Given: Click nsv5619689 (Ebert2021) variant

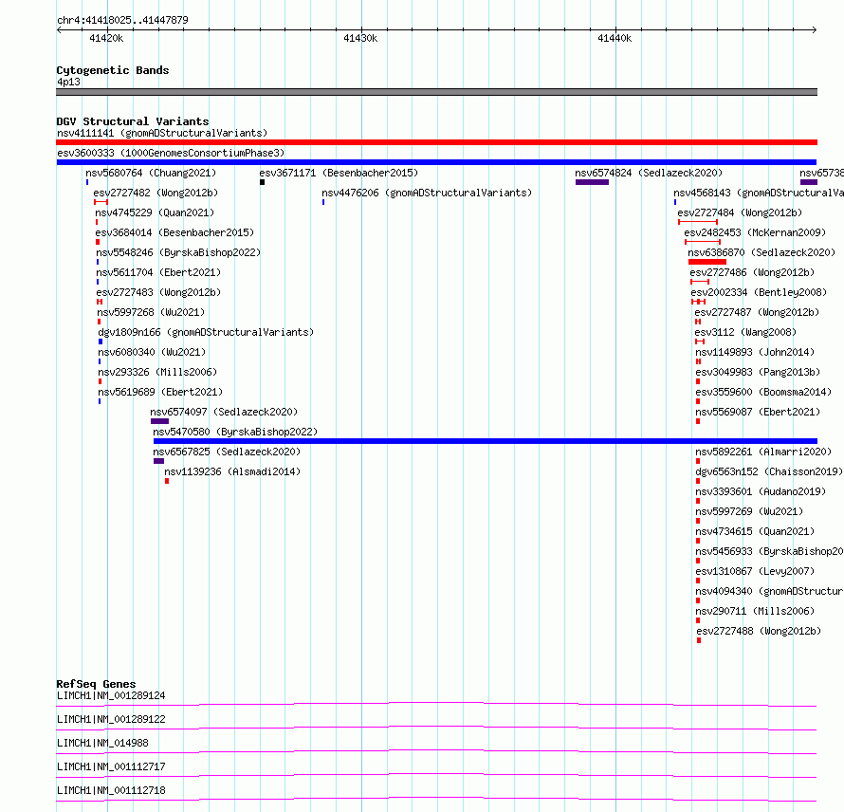Looking at the screenshot, I should [x=160, y=392].
